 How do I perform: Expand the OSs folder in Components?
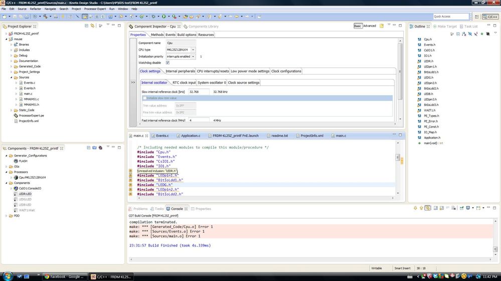click(7, 166)
